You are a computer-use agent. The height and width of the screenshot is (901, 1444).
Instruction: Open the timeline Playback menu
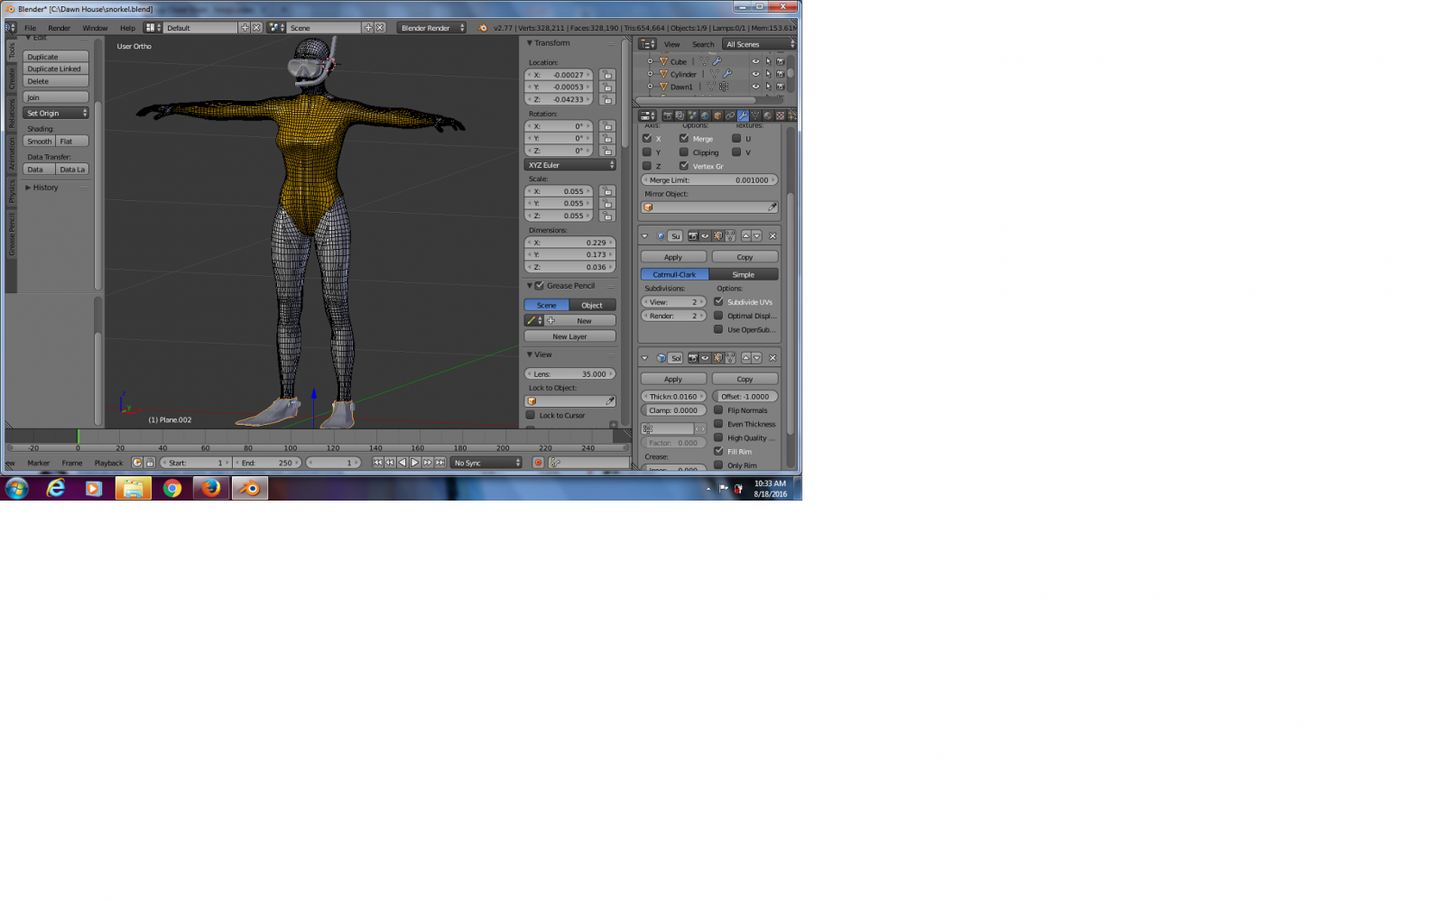tap(108, 463)
